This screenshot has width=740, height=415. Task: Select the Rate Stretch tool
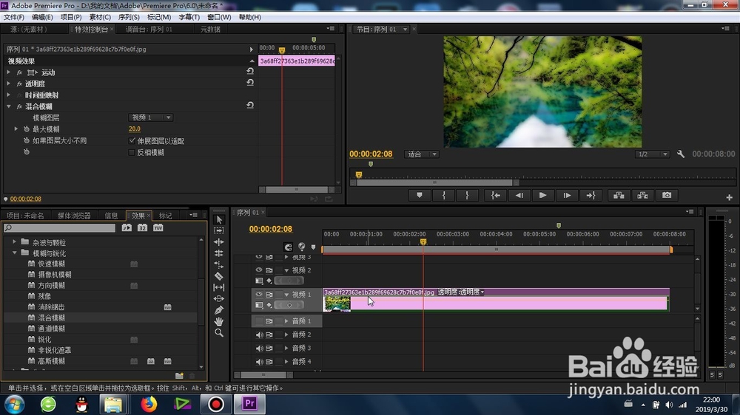click(219, 265)
